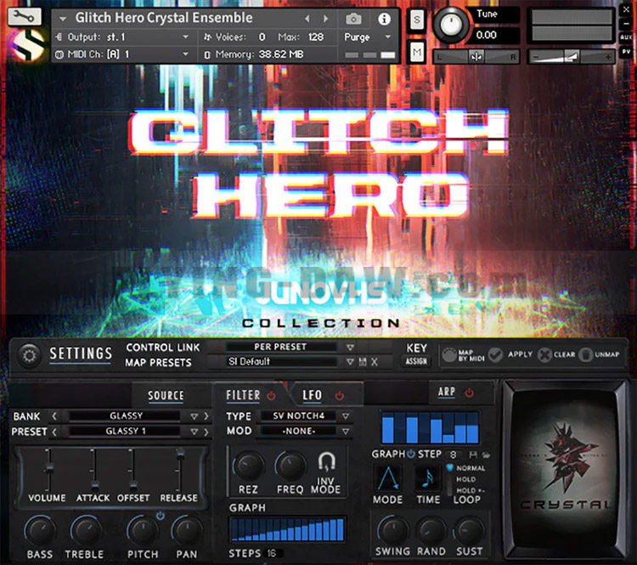Switch to the LFO tab
The height and width of the screenshot is (565, 637).
(x=312, y=395)
